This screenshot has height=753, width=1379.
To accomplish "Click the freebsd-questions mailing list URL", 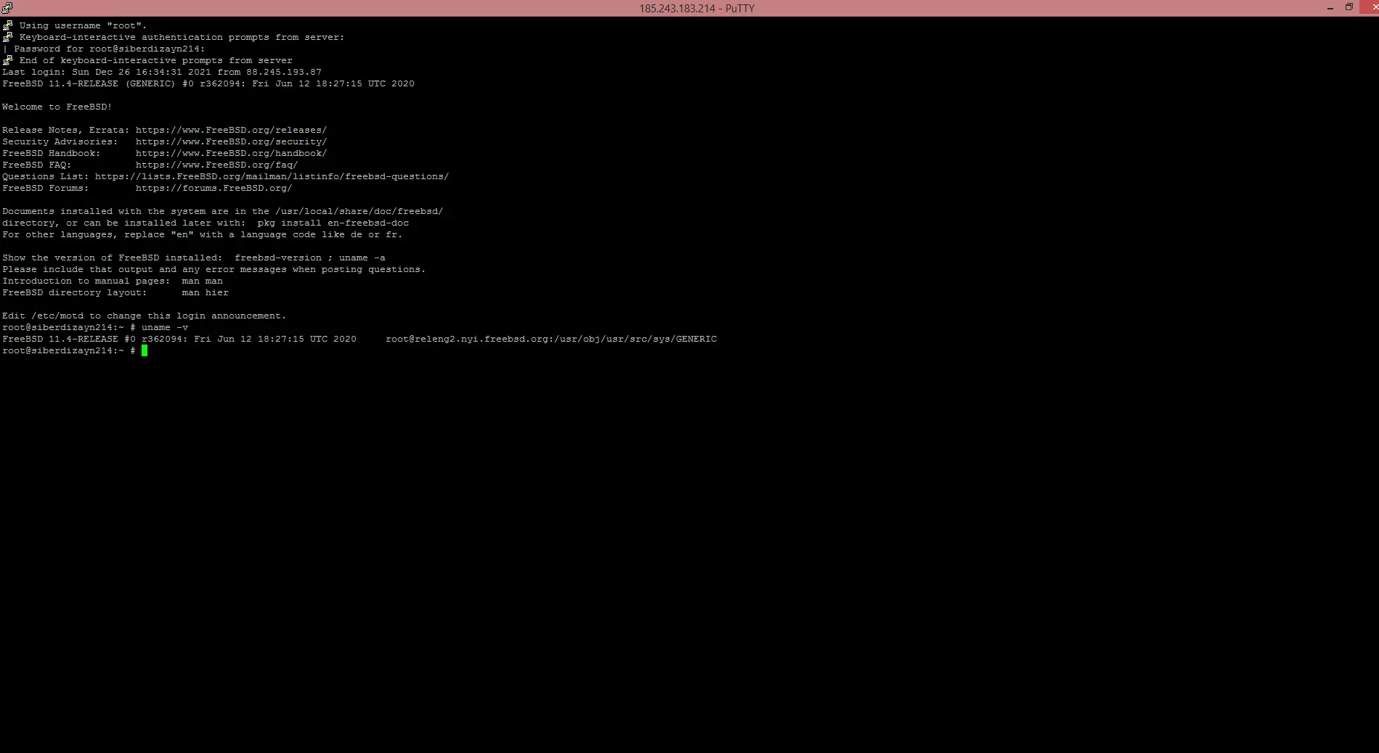I will (x=272, y=177).
